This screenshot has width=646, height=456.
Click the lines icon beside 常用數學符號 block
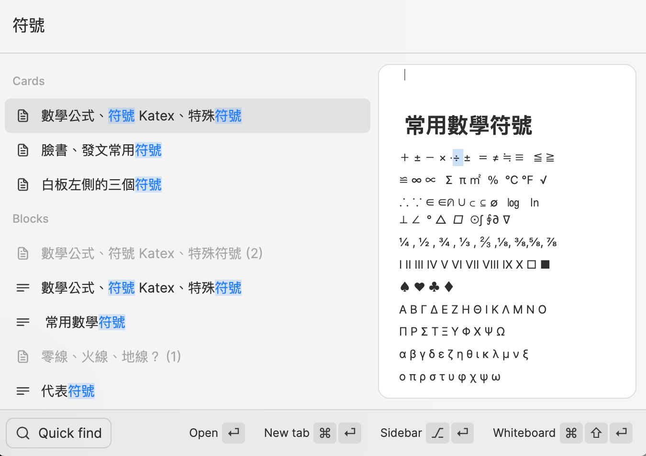(23, 322)
